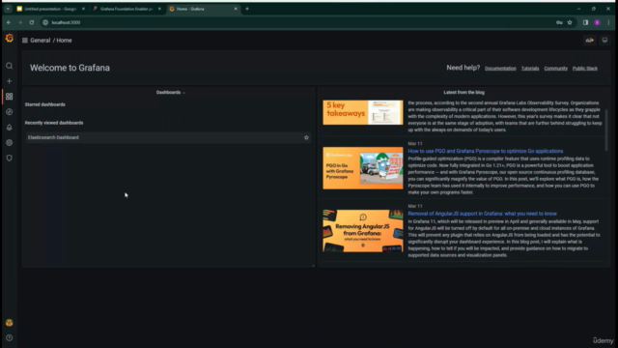Expand the Dashboards panel title dropdown
This screenshot has width=618, height=348.
pos(171,93)
